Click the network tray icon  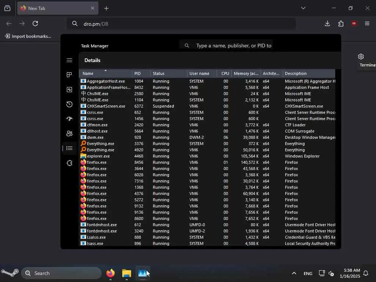tap(322, 273)
